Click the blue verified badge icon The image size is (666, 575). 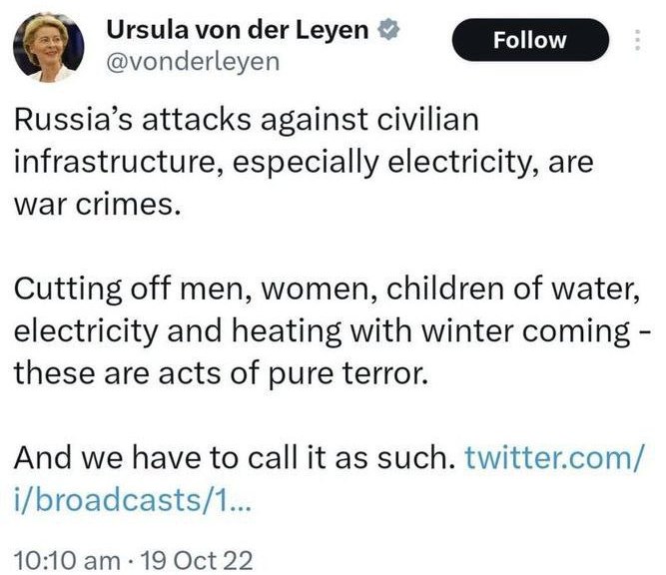pyautogui.click(x=387, y=31)
